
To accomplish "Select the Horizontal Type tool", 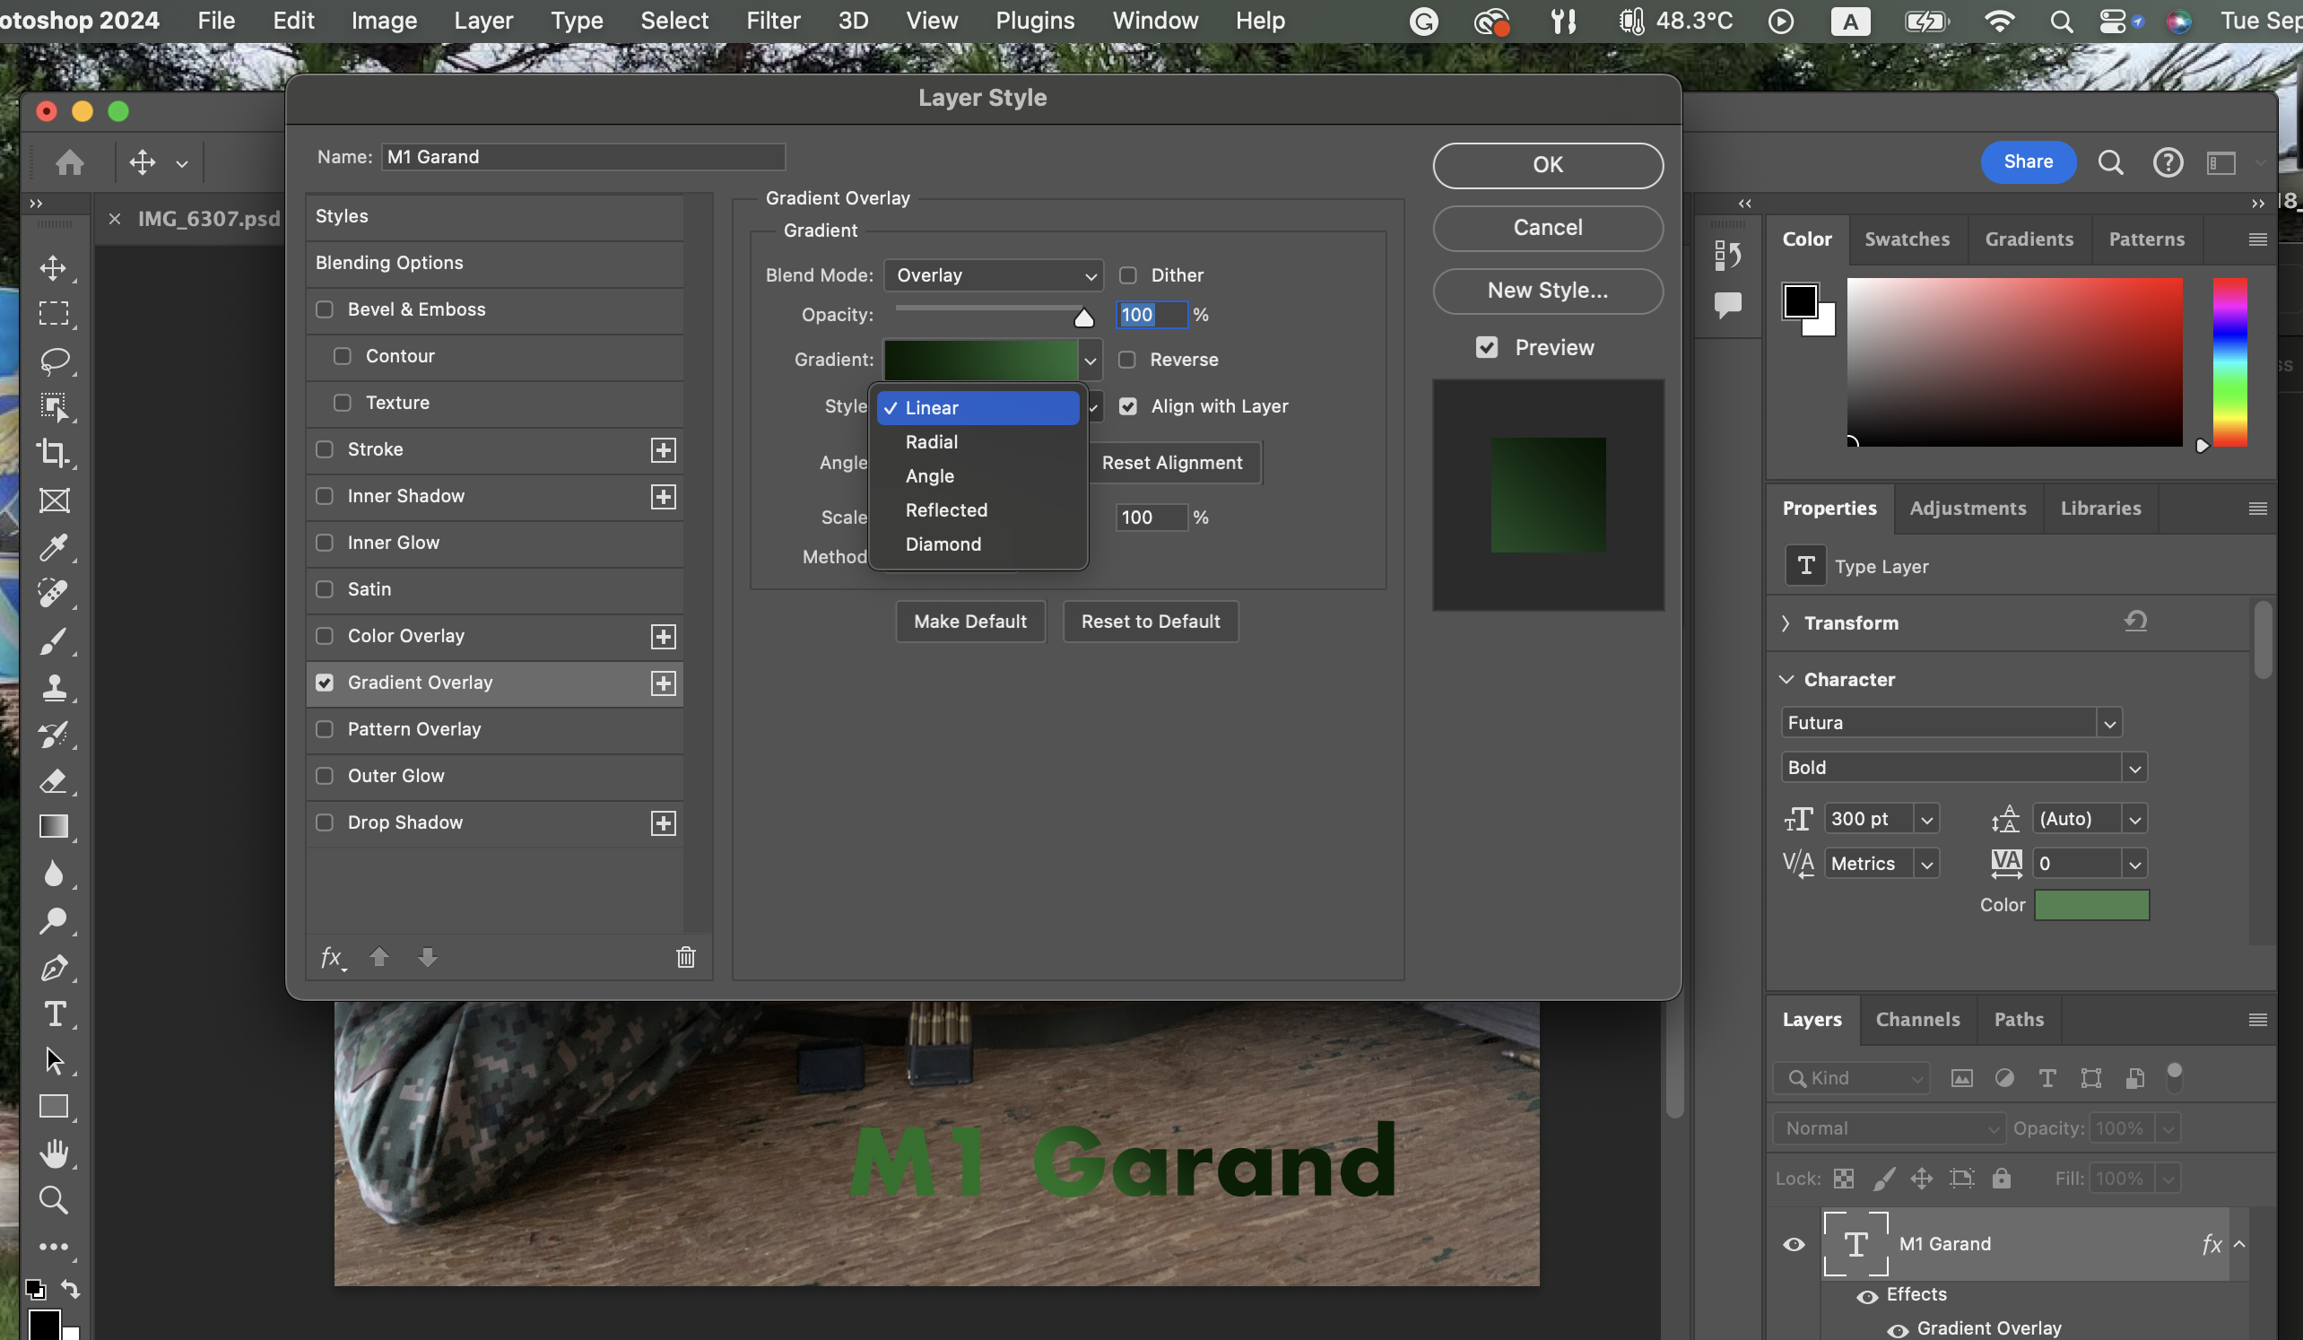I will 53,1014.
